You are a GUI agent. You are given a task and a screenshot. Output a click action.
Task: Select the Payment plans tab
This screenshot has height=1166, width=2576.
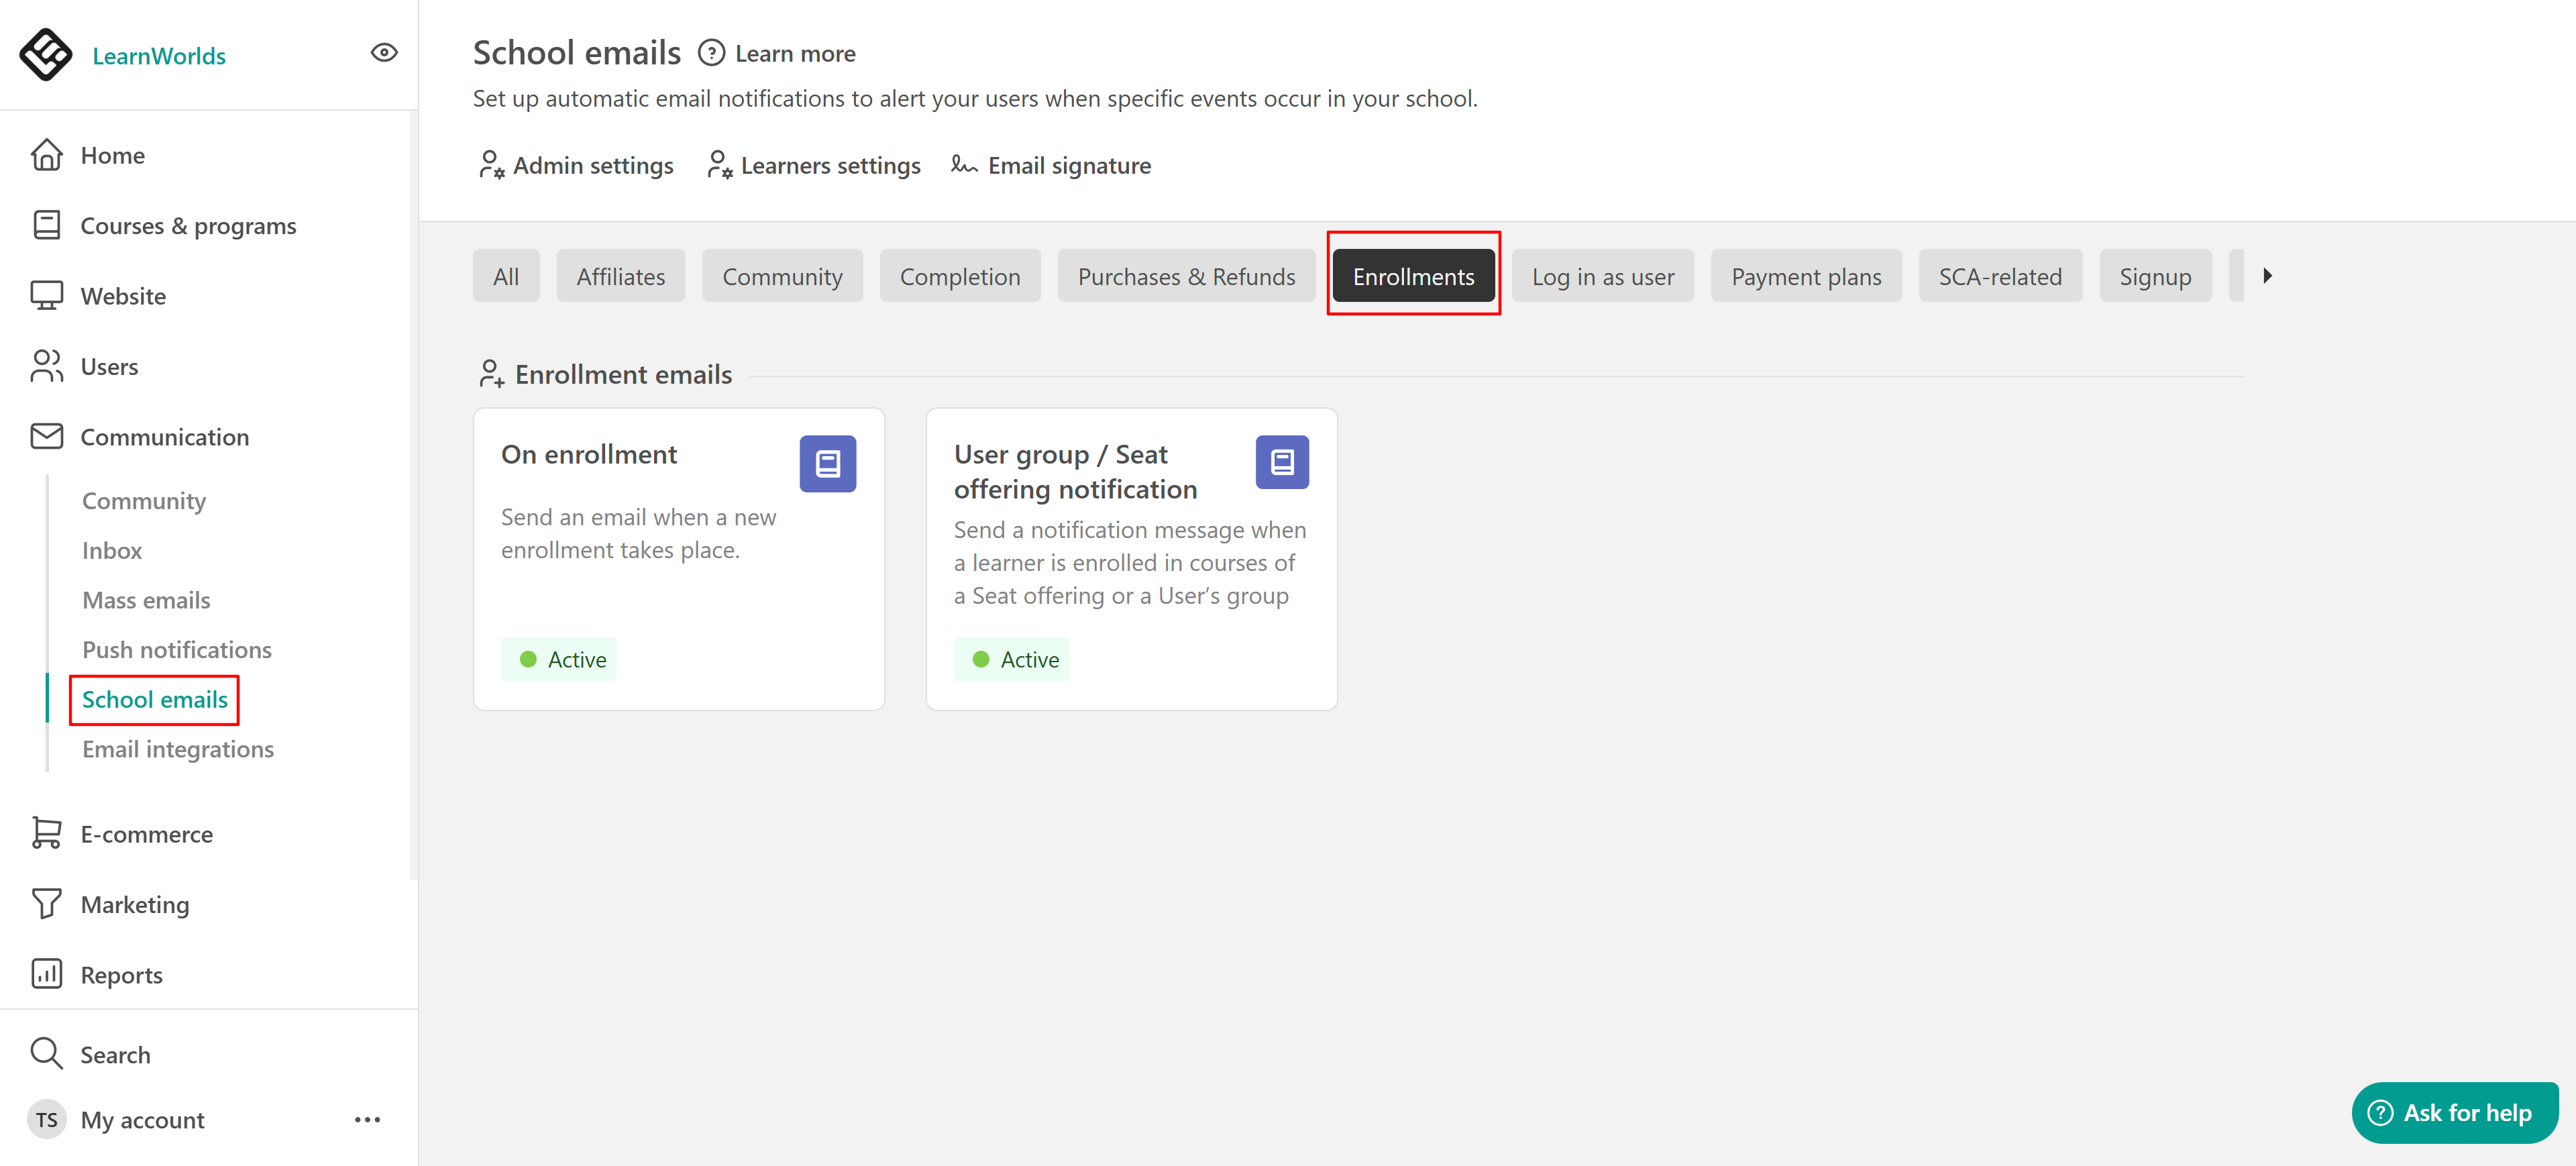(x=1805, y=277)
